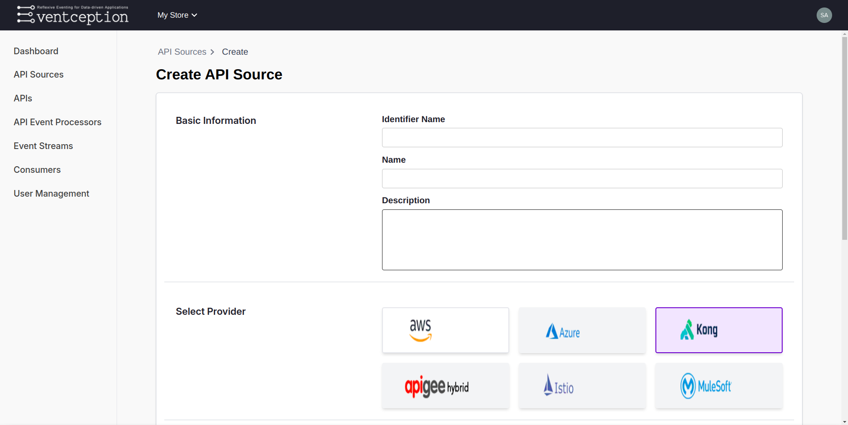Open API Sources in the sidebar

pyautogui.click(x=38, y=75)
